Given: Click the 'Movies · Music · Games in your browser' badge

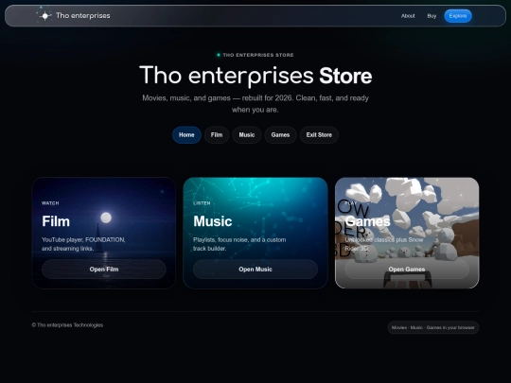Looking at the screenshot, I should 433,327.
